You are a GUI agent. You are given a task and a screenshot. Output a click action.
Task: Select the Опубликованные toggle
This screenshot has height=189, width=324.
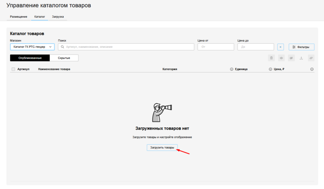(30, 58)
